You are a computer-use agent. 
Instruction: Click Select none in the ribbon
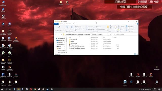coord(131,28)
